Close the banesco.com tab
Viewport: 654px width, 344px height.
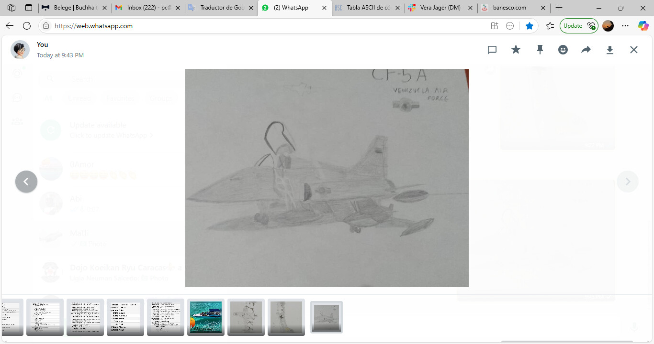click(x=543, y=8)
